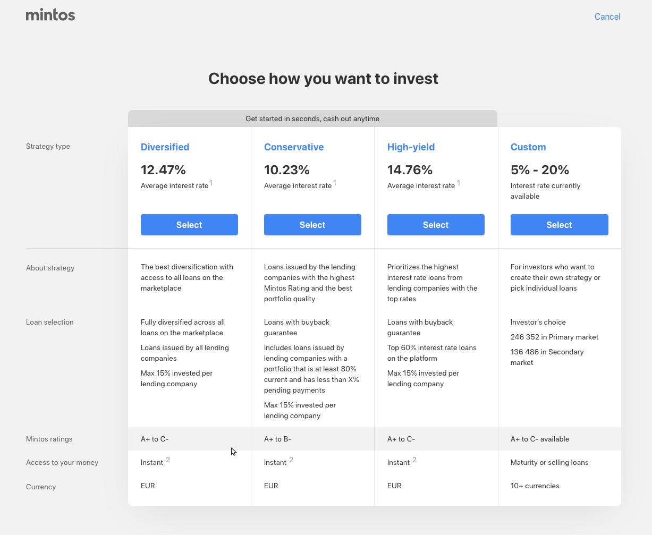Viewport: 652px width, 535px height.
Task: Open the Diversified strategy heading
Action: click(x=165, y=147)
